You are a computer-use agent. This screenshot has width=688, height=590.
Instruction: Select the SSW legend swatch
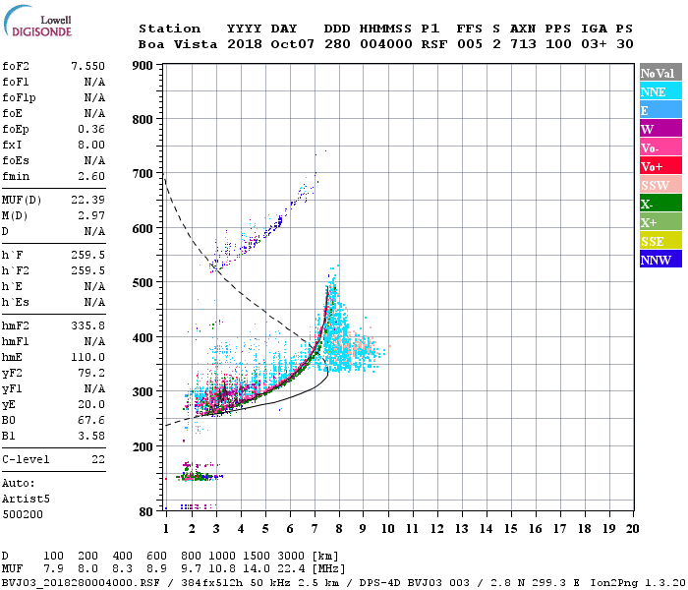tap(660, 185)
